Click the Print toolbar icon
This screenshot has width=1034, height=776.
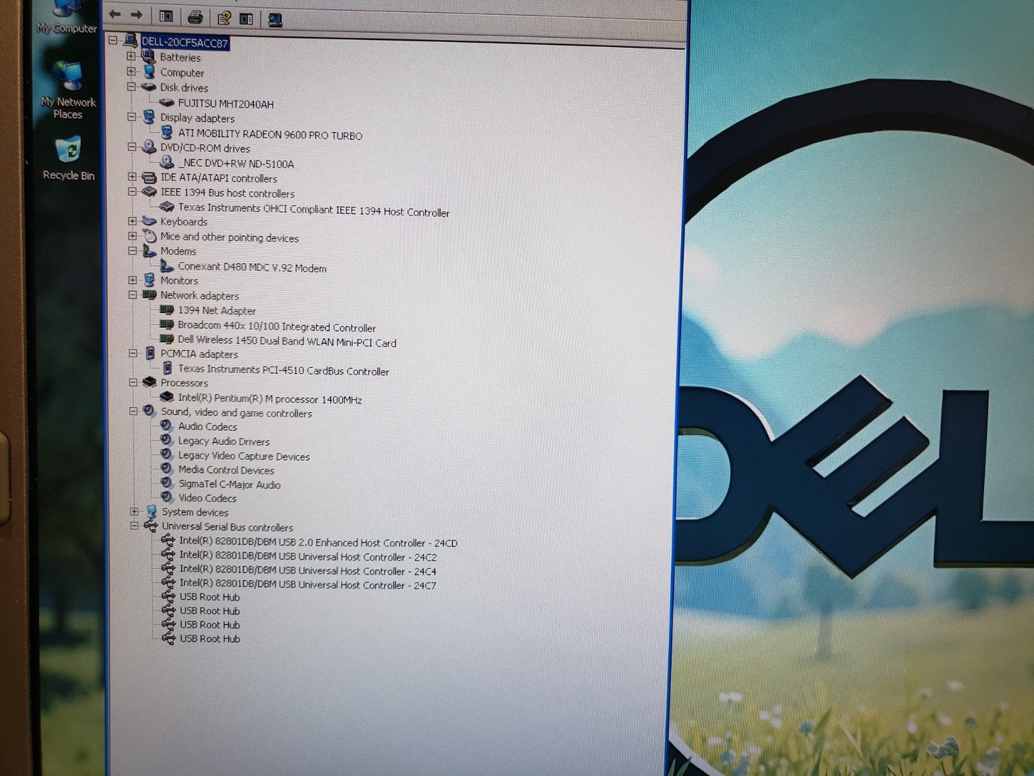(x=195, y=17)
